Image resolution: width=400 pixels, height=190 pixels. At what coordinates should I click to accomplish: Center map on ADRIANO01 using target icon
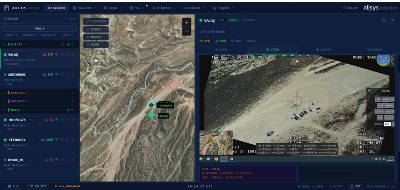(x=62, y=74)
